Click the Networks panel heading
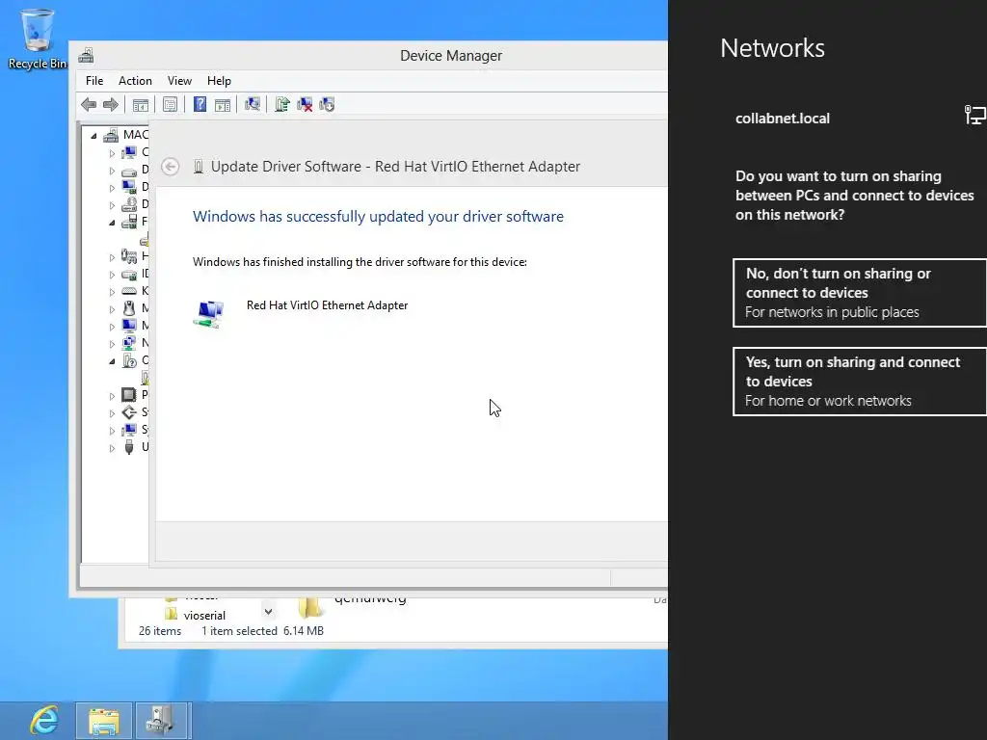Viewport: 987px width, 740px height. 772,48
